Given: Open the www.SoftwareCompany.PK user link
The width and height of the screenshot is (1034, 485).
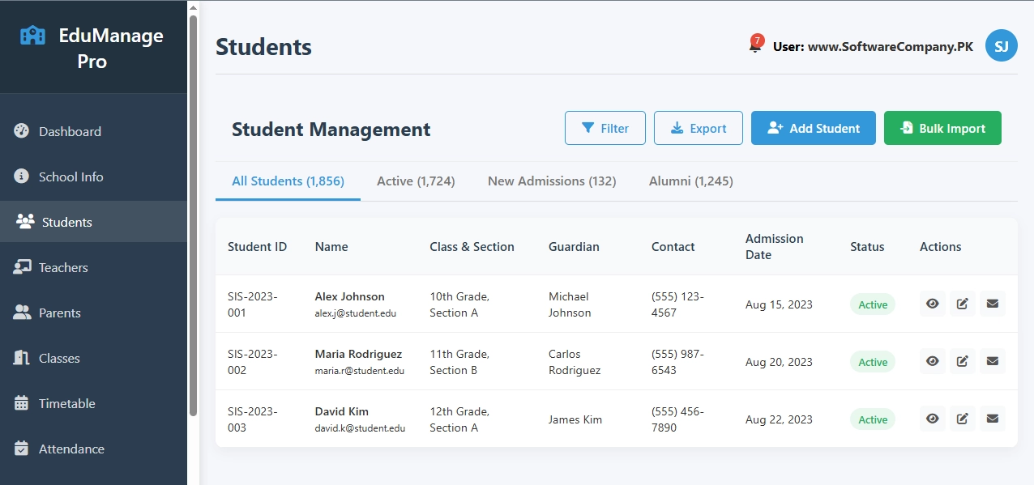Looking at the screenshot, I should pyautogui.click(x=889, y=46).
